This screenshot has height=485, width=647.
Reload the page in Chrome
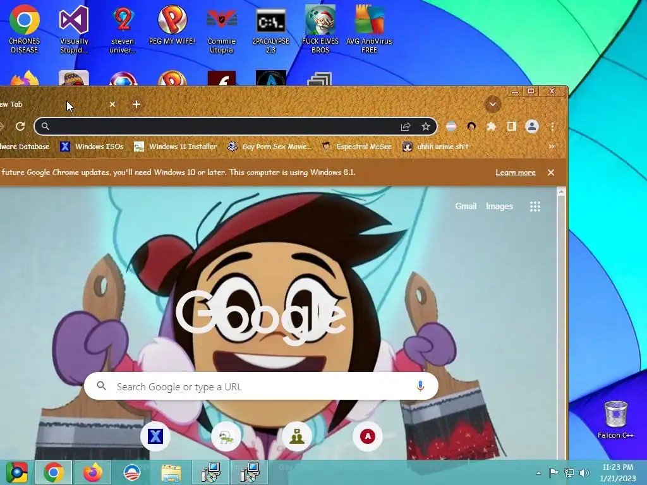pyautogui.click(x=20, y=126)
